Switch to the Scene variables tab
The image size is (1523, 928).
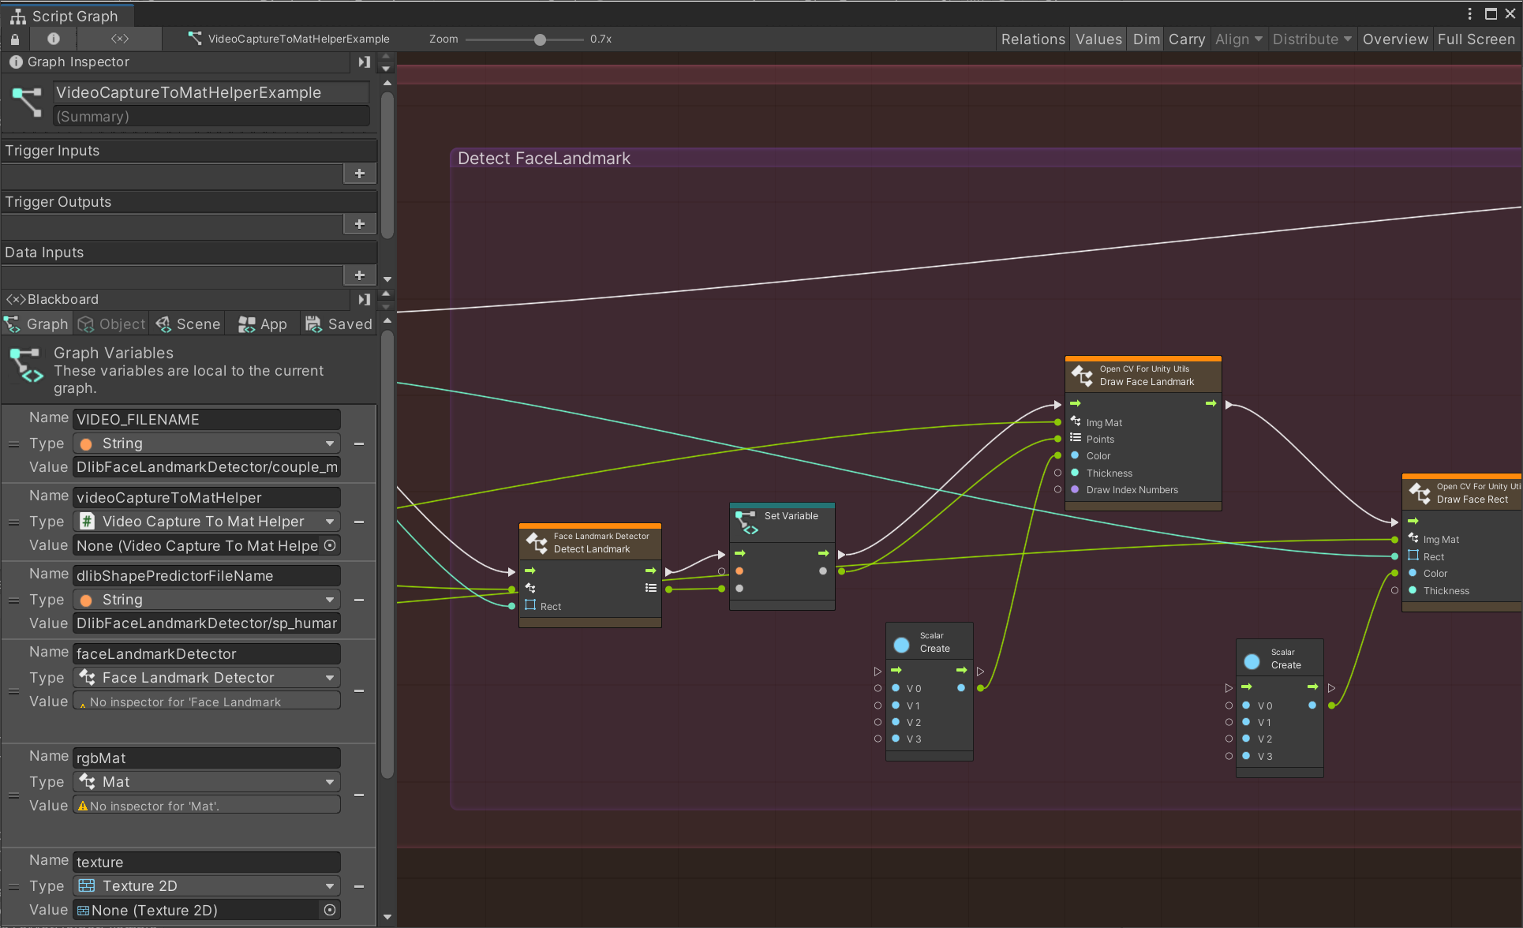[188, 324]
